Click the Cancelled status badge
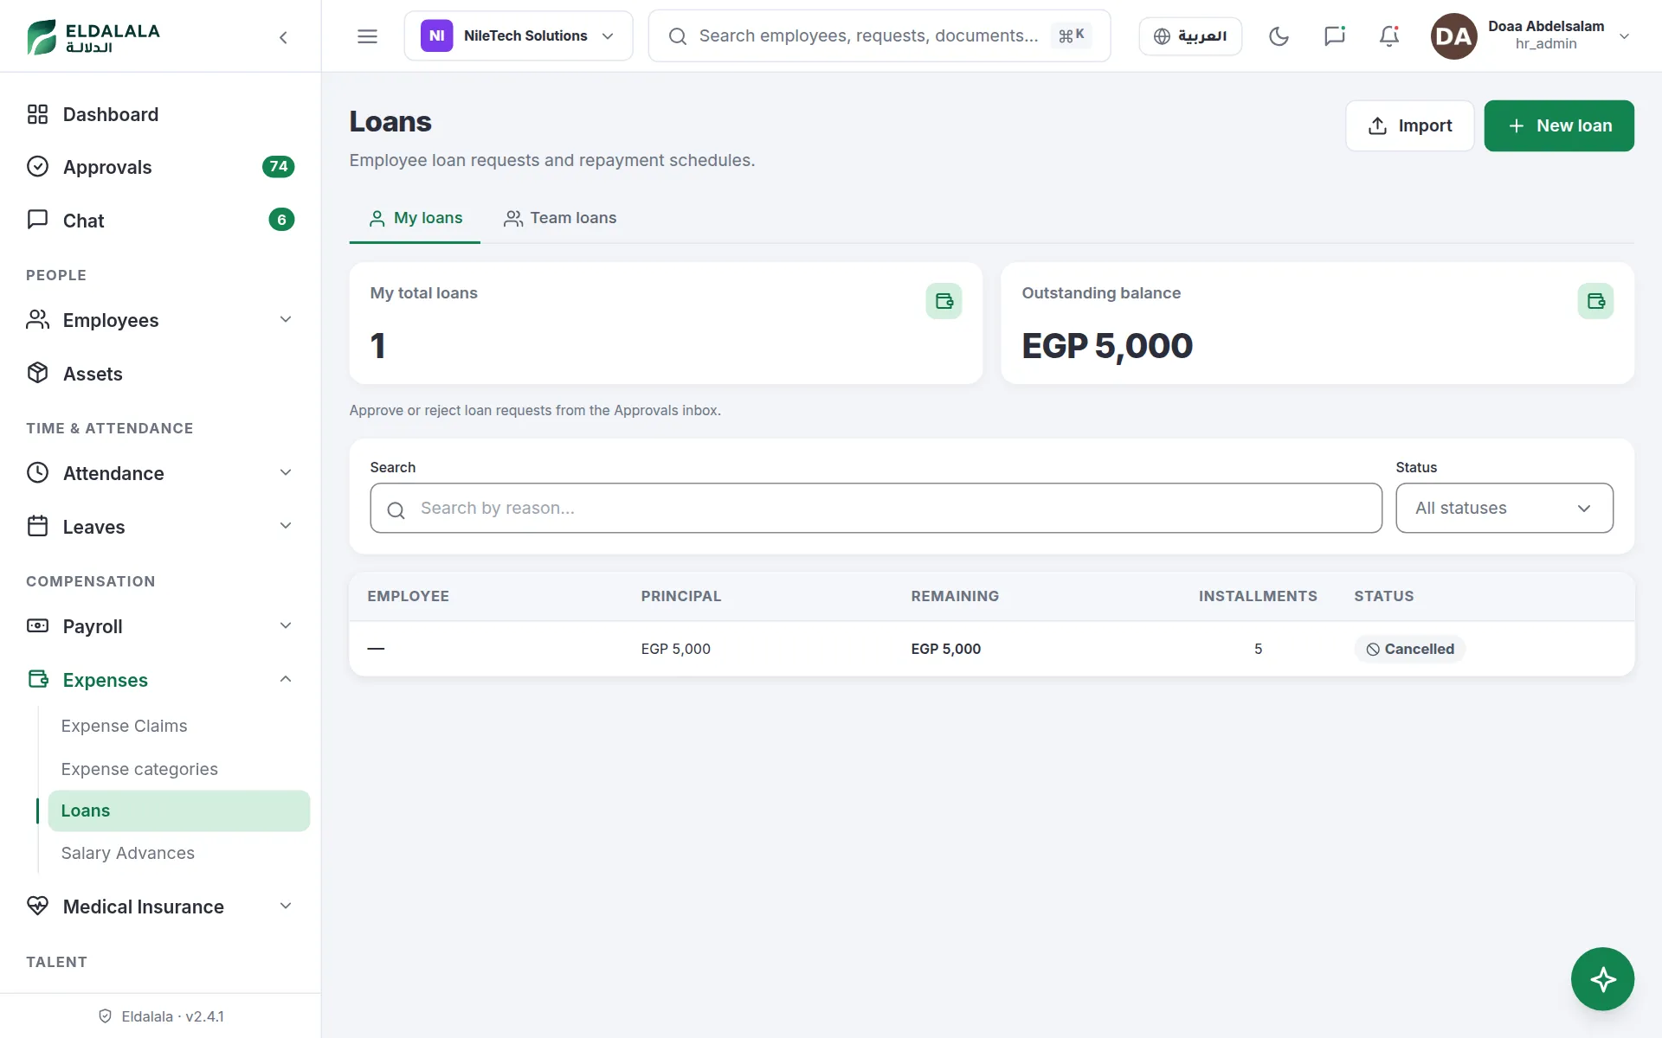The image size is (1662, 1038). (1409, 649)
